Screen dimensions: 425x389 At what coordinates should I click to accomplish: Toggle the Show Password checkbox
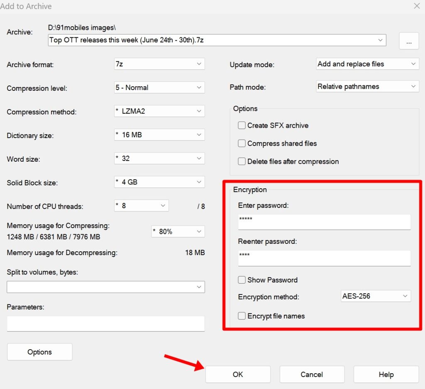242,280
